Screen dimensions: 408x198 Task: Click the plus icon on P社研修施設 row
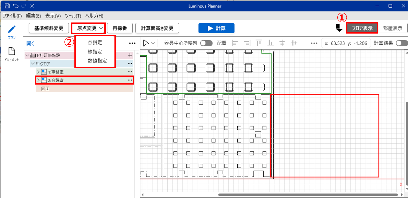pyautogui.click(x=130, y=55)
